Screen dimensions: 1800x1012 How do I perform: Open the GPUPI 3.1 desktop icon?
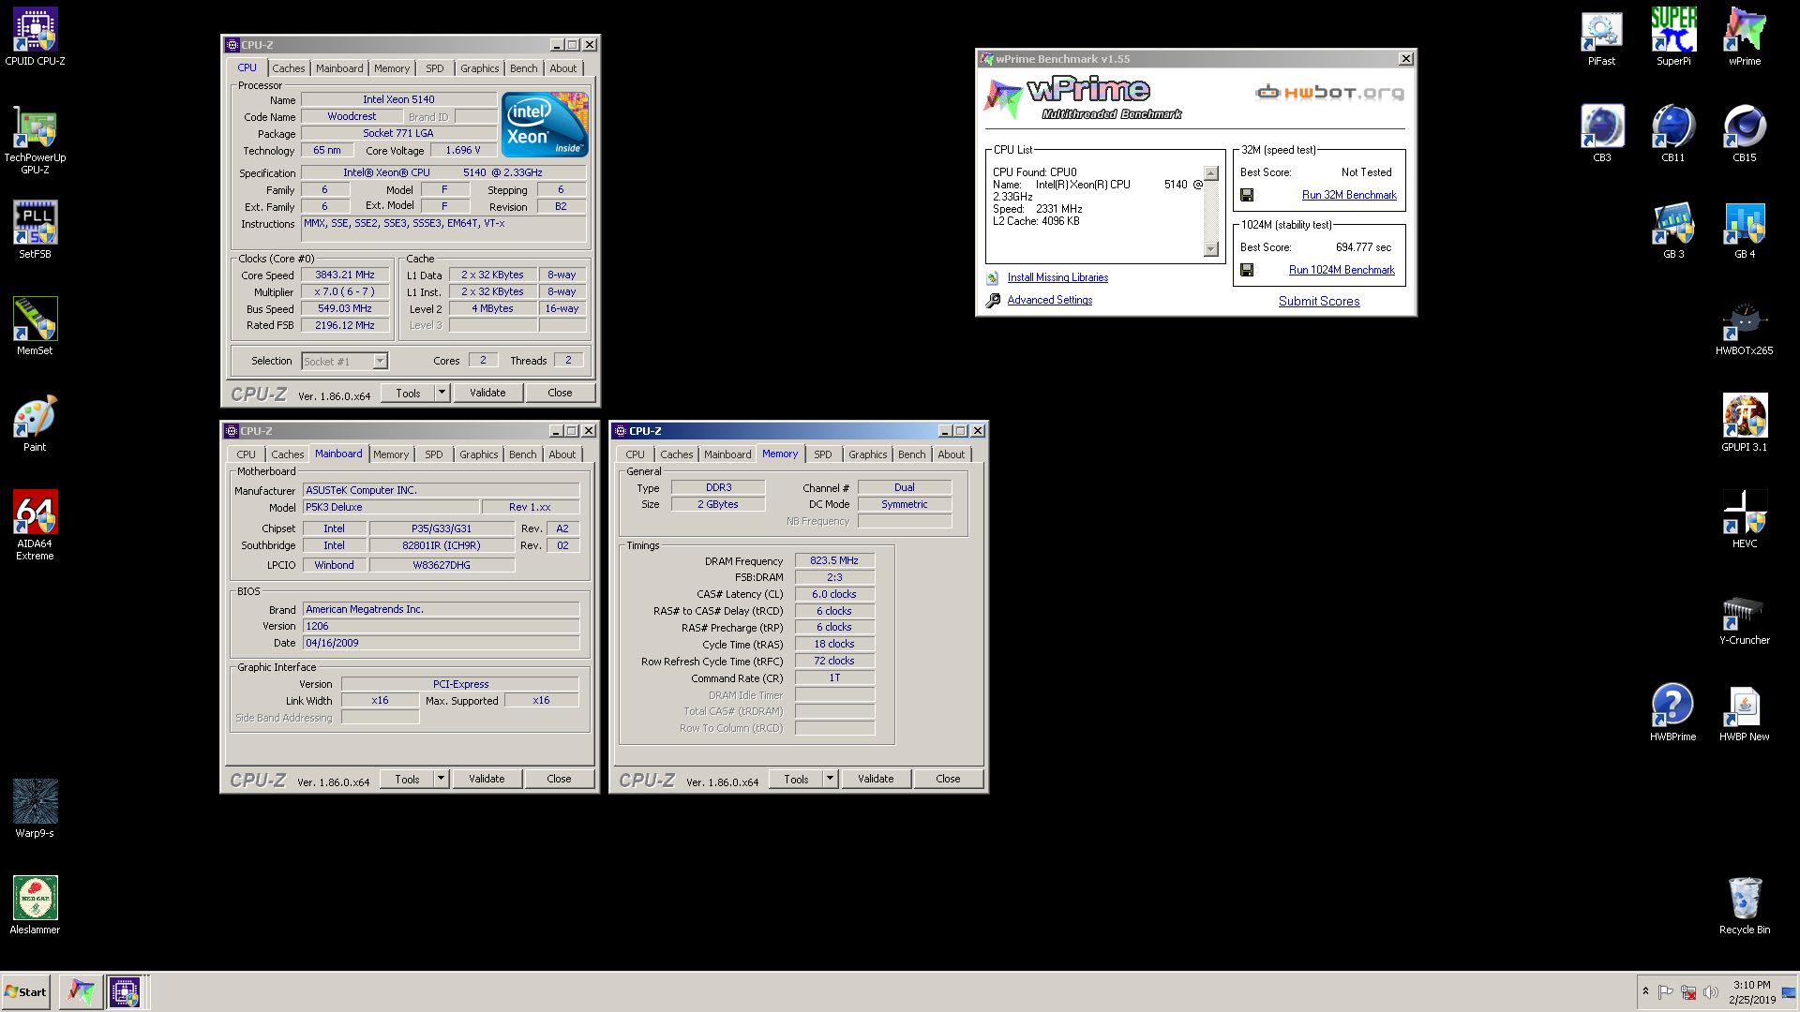[x=1745, y=424]
